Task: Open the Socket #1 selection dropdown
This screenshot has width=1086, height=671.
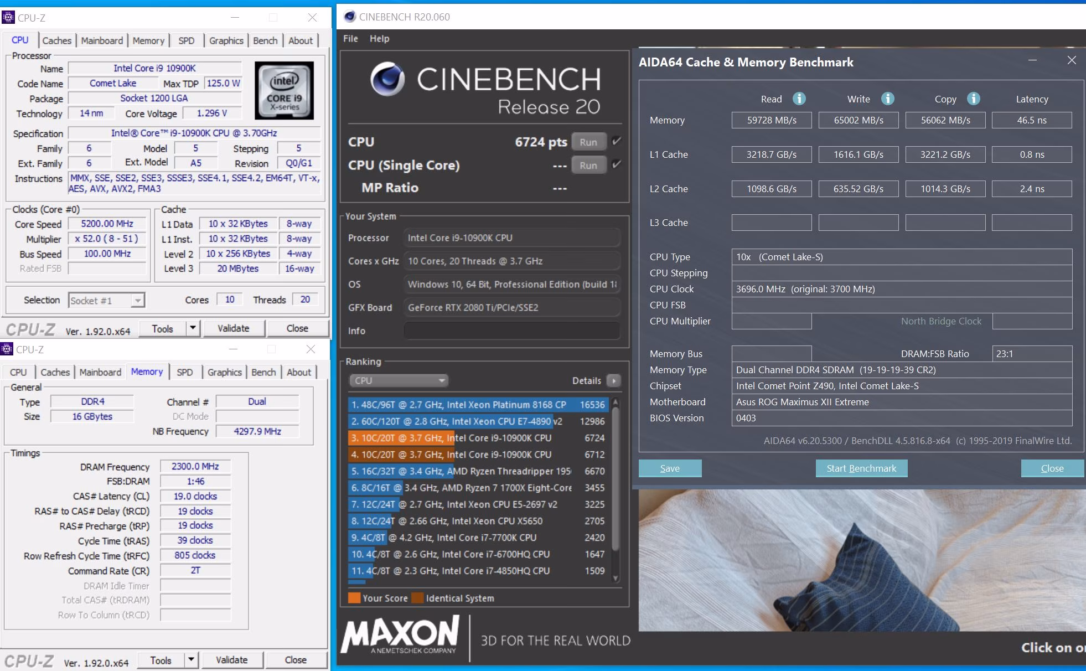Action: (106, 300)
